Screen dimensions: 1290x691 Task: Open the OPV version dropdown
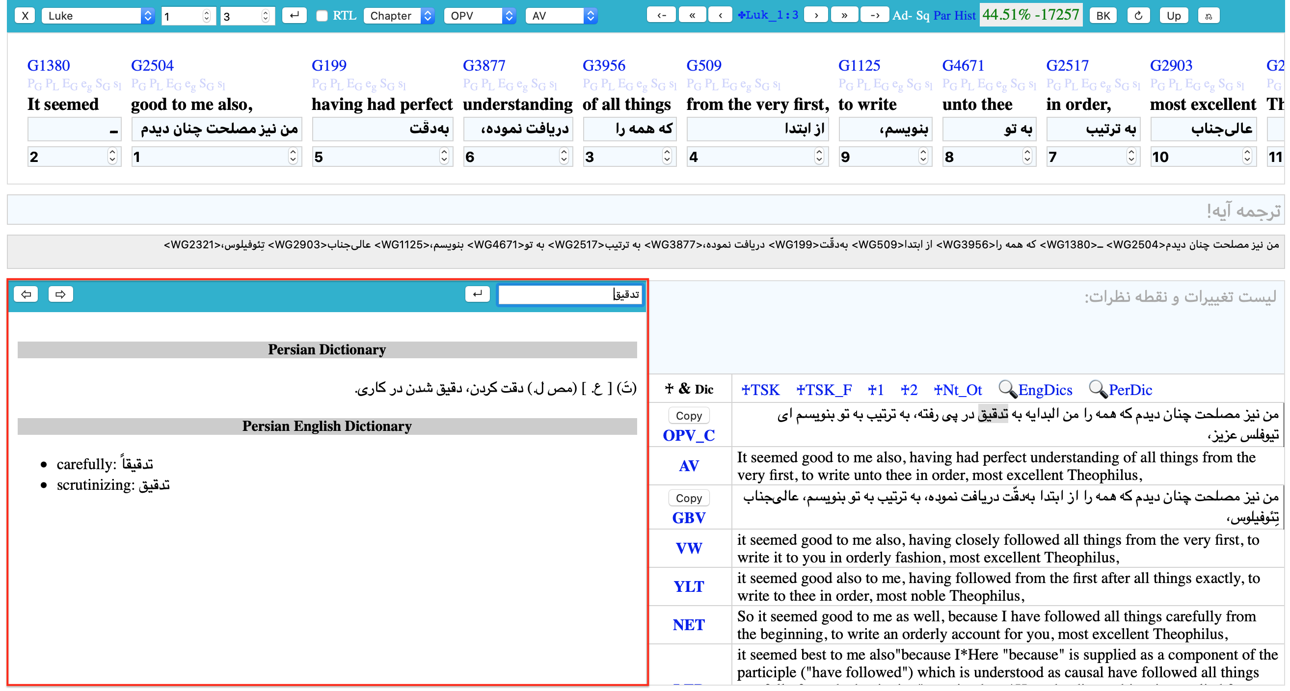click(480, 16)
